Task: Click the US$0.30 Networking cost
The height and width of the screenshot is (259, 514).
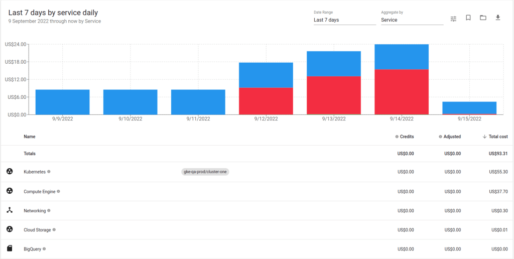Action: click(x=499, y=211)
